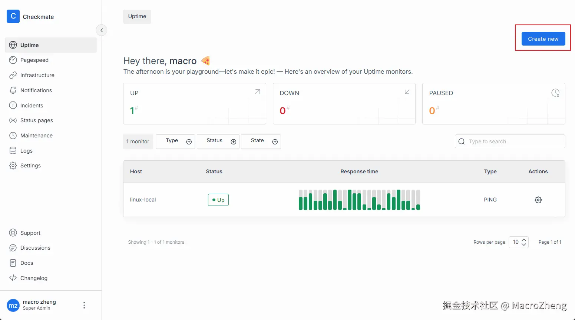
Task: Collapse the sidebar with the chevron button
Action: coord(102,30)
